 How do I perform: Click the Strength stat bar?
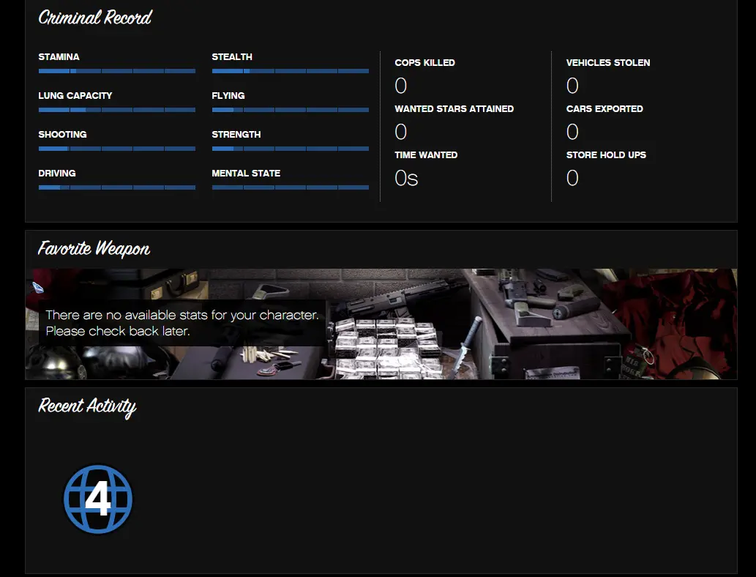290,149
